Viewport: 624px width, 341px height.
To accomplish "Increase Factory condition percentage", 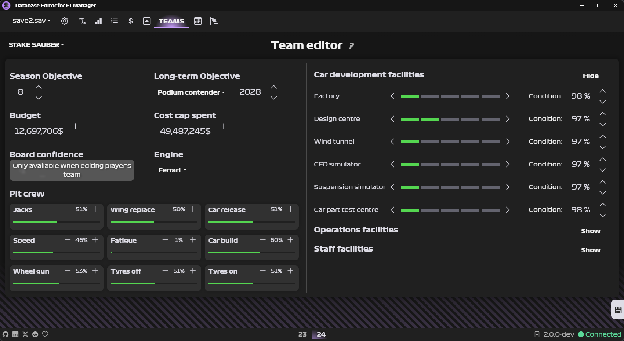I will (x=603, y=91).
